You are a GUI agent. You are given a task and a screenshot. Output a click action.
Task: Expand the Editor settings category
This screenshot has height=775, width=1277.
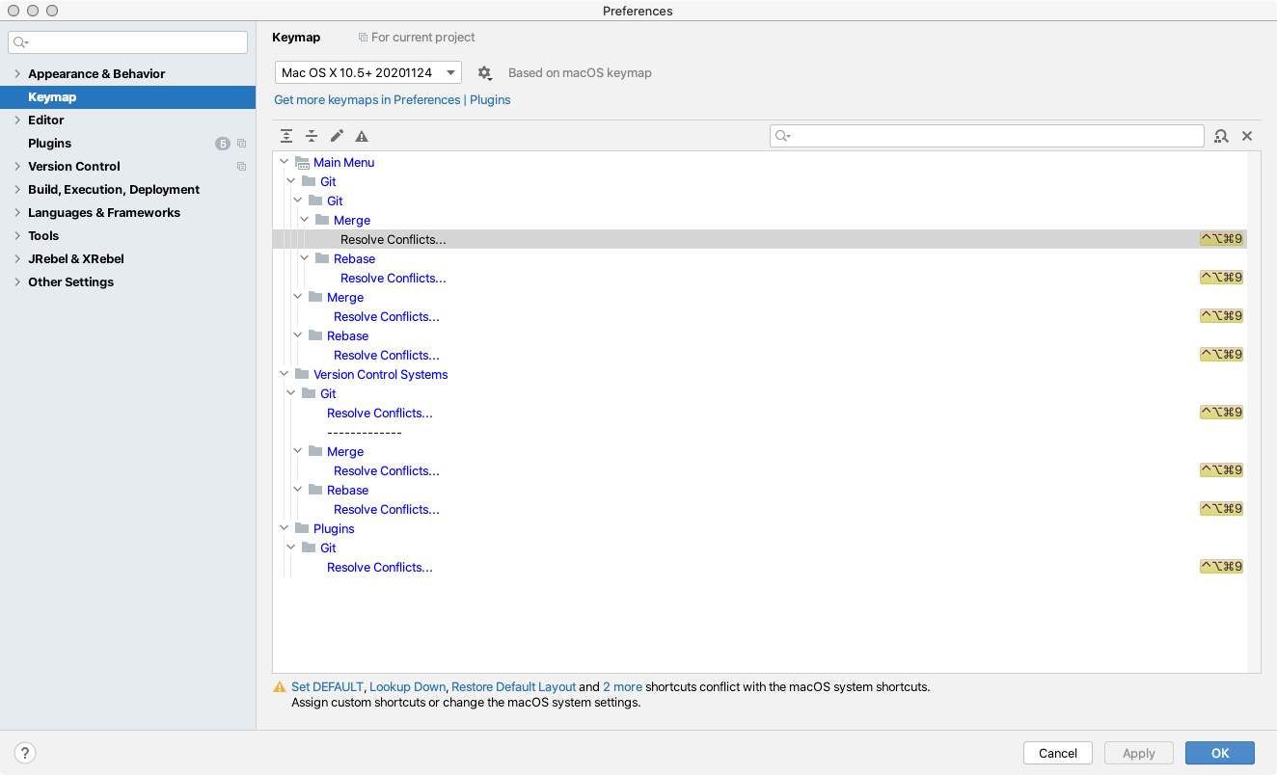(x=17, y=120)
